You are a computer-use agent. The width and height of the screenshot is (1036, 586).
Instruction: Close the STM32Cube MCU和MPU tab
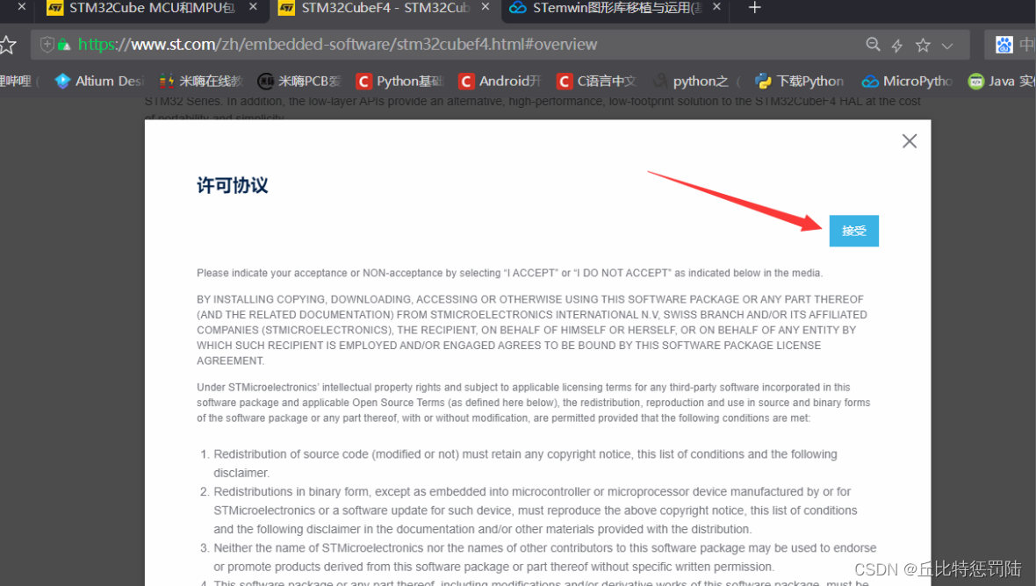tap(253, 7)
